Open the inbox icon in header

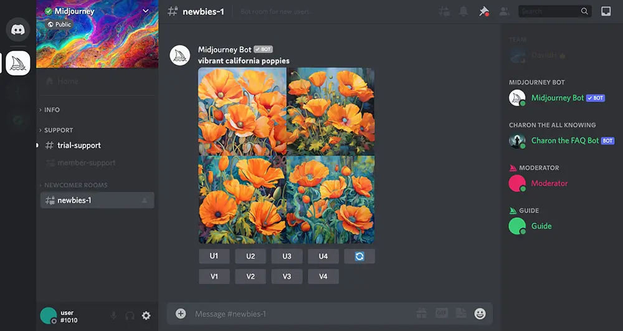[606, 11]
